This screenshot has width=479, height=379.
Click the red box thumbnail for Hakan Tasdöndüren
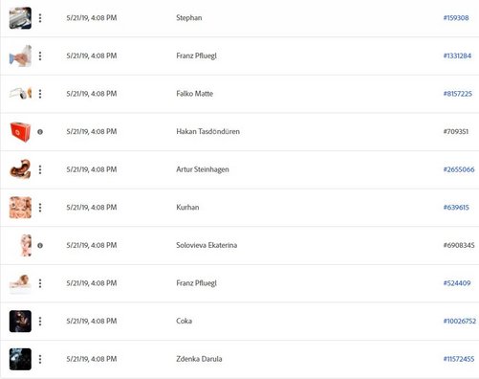click(20, 132)
